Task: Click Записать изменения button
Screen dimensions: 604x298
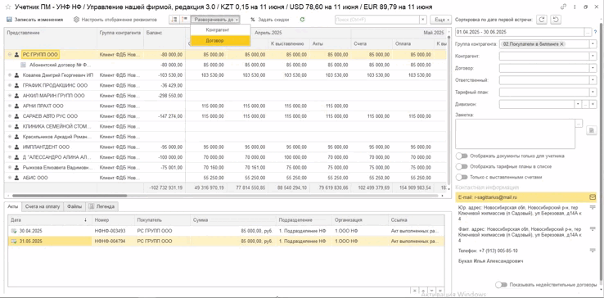Action: (34, 20)
